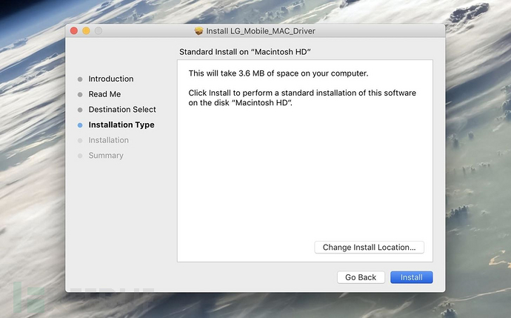Click the greyed Installation step bullet

[80, 140]
